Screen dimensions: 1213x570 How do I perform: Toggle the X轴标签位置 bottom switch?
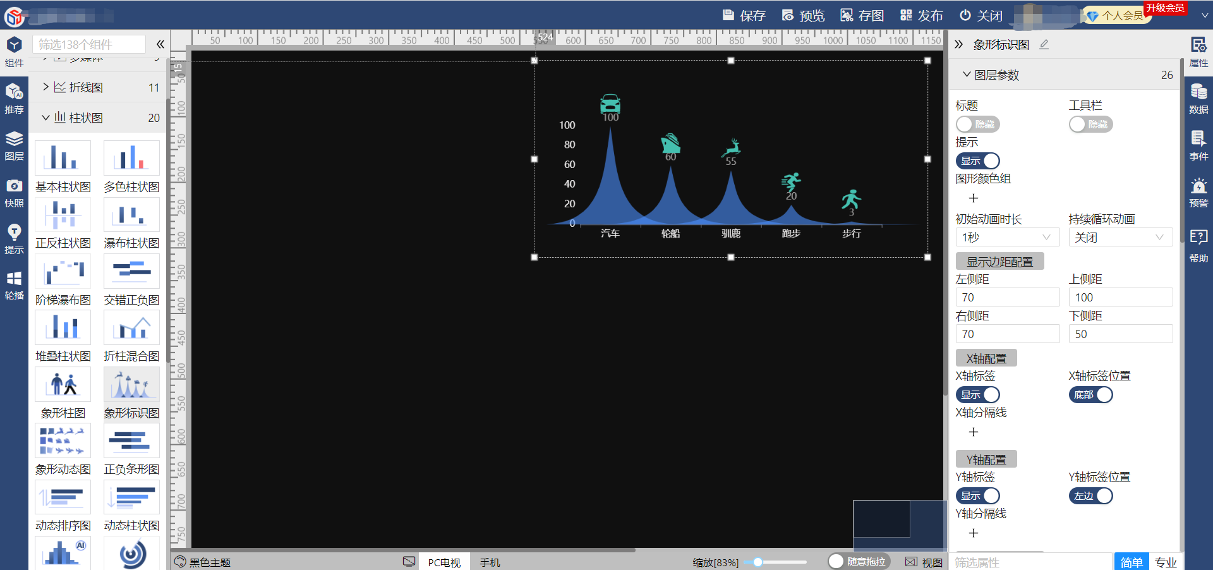tap(1090, 395)
